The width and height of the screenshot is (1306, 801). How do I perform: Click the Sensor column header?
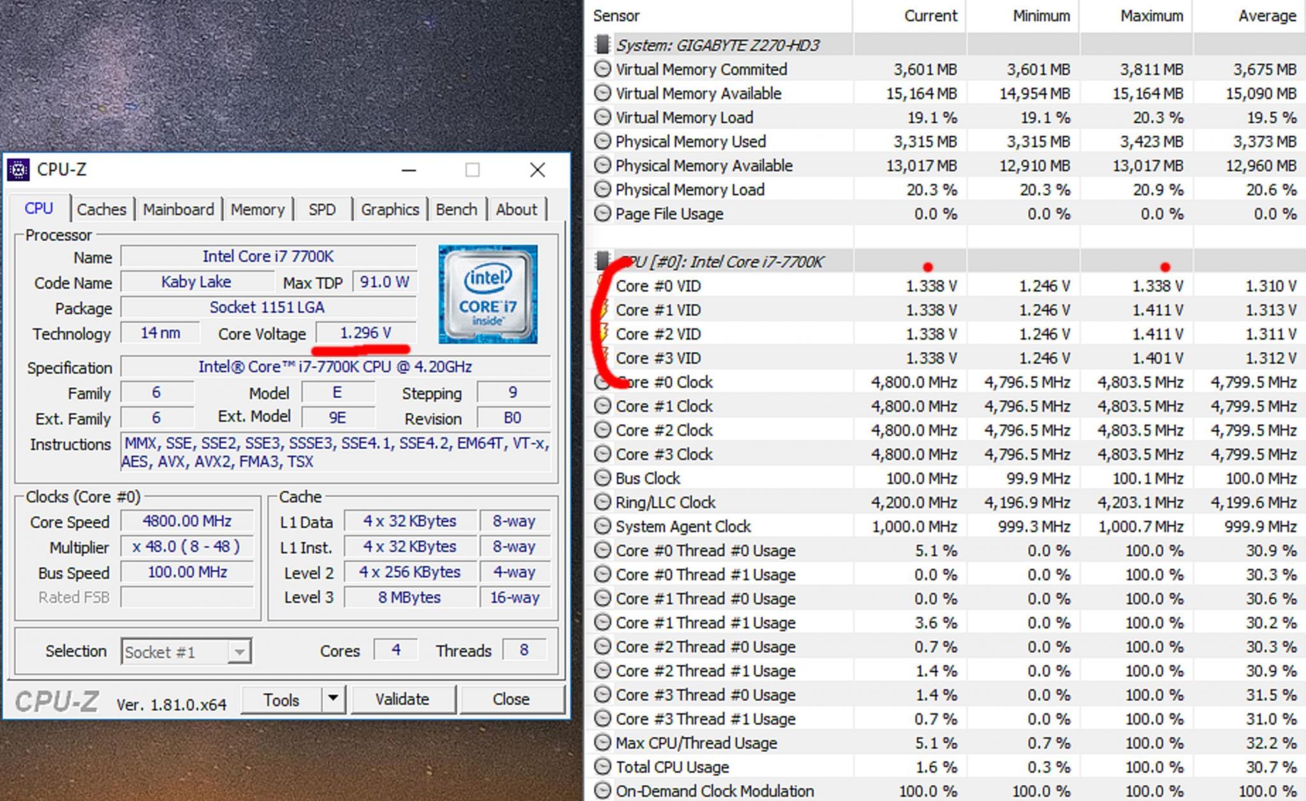pos(719,16)
